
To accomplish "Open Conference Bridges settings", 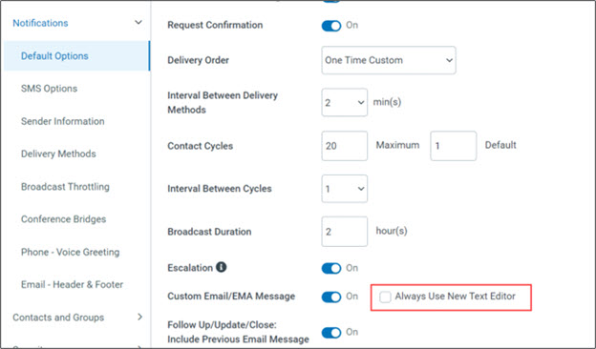I will (63, 219).
